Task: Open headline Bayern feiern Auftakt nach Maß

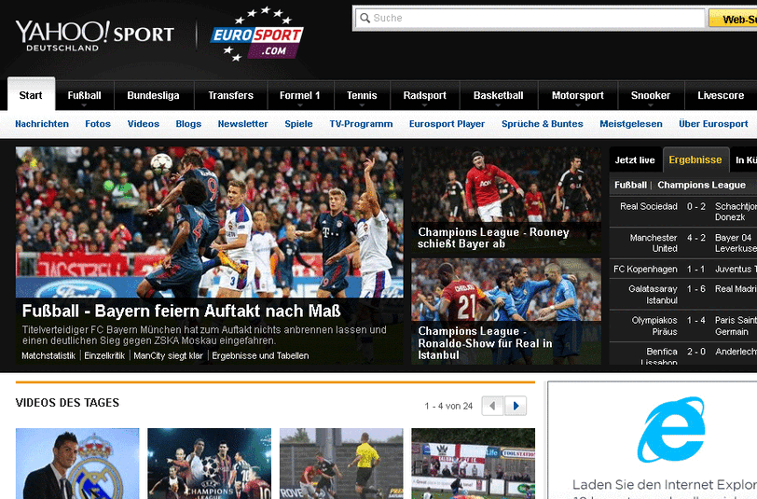Action: (182, 312)
